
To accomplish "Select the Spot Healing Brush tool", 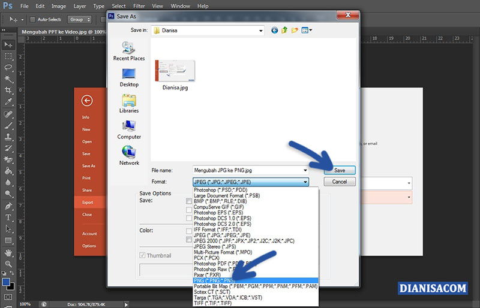I will tap(8, 114).
